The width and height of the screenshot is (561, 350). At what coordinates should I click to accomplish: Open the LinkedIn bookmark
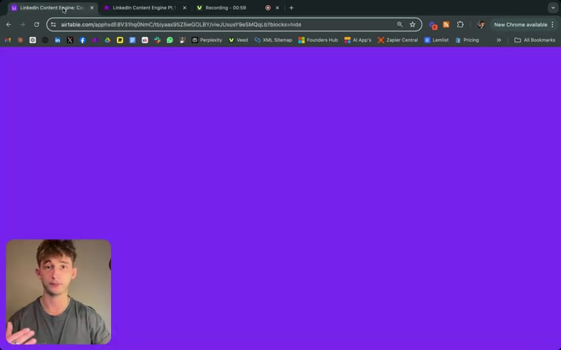pos(58,40)
